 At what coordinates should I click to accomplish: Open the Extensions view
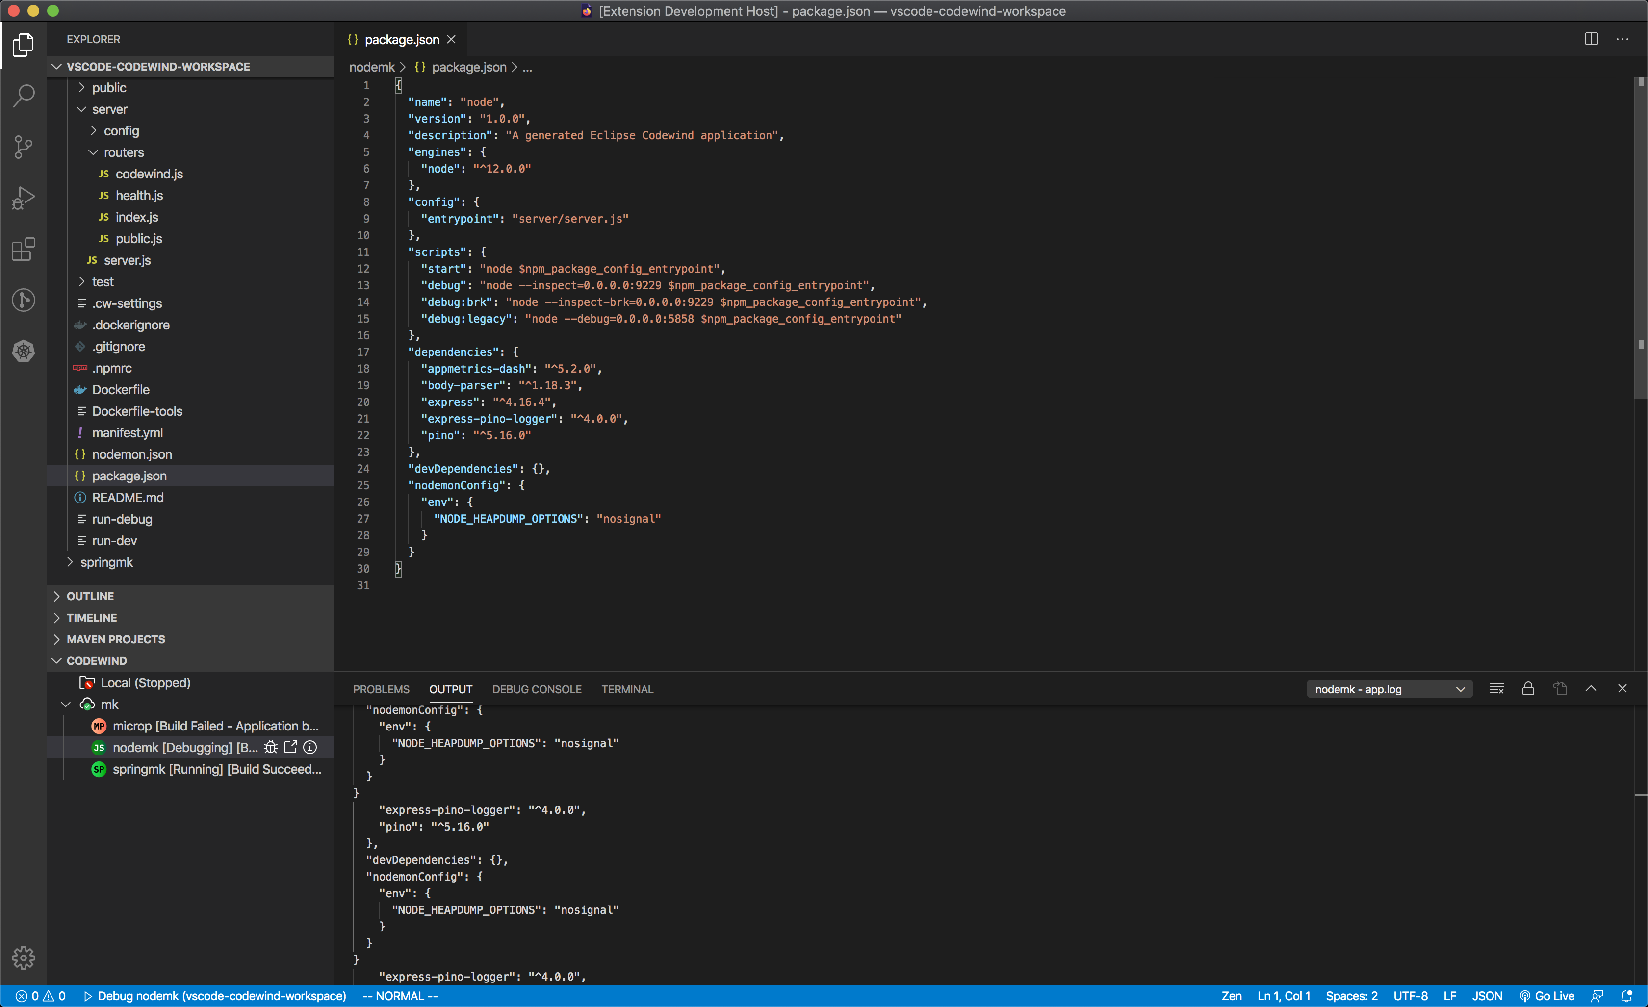coord(24,250)
